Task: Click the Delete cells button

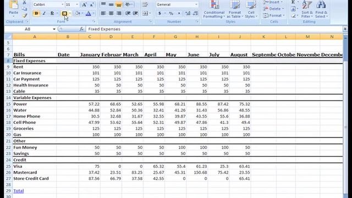Action: coord(274,9)
